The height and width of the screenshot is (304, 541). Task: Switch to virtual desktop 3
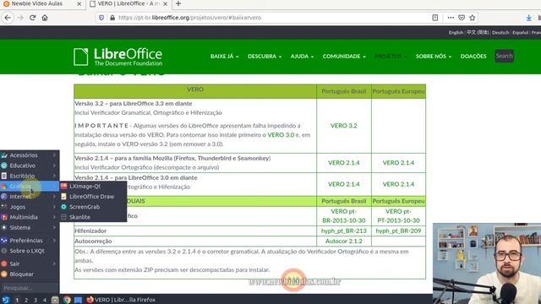coord(36,301)
